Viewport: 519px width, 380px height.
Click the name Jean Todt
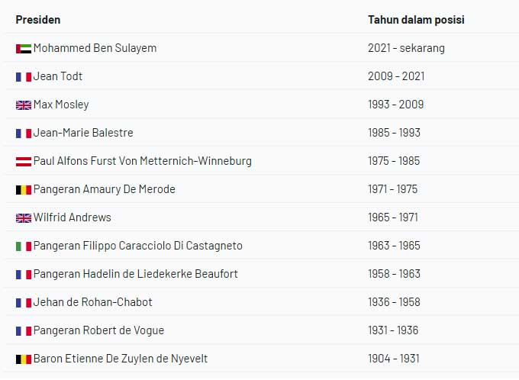point(58,76)
